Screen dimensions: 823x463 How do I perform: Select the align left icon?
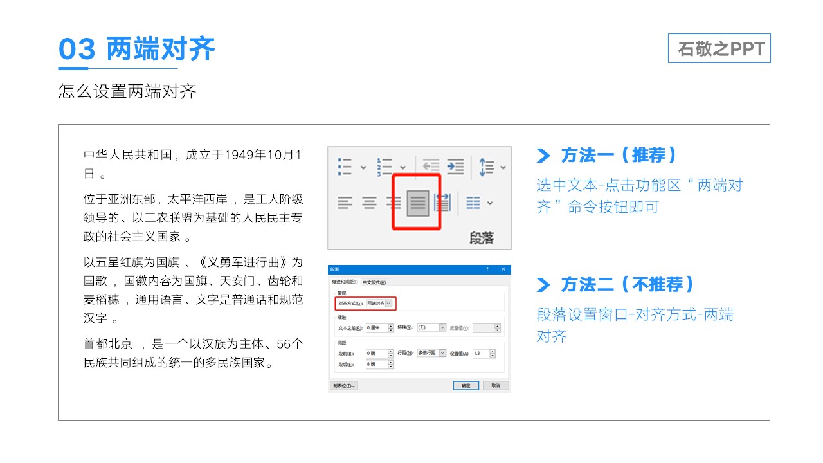coord(345,203)
